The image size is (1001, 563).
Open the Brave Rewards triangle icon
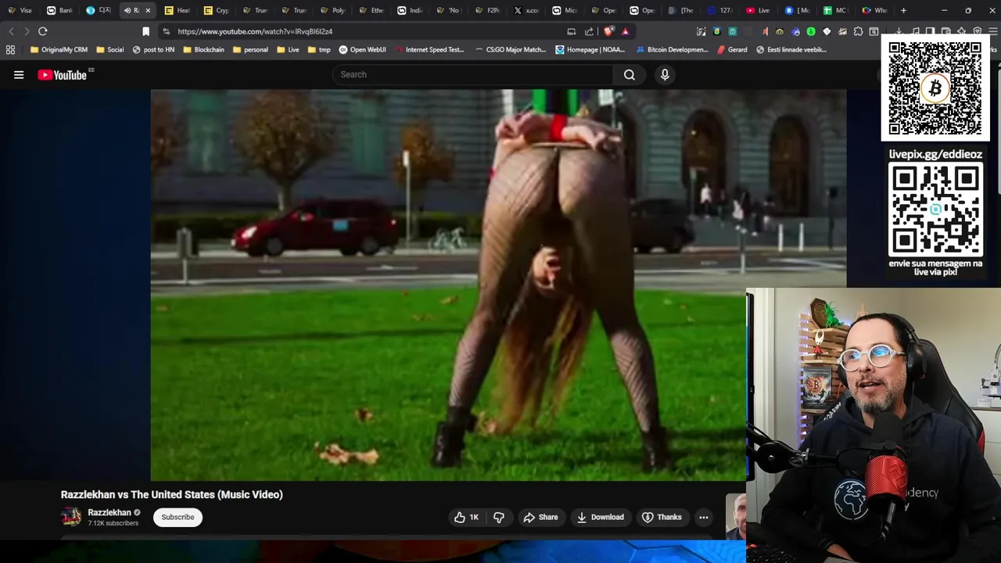coord(625,31)
